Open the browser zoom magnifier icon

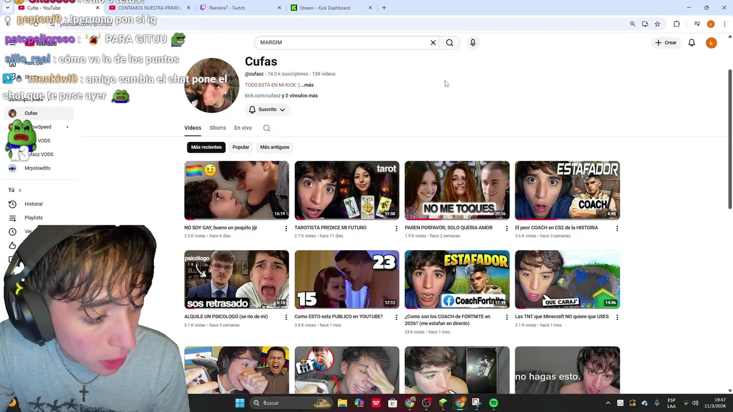(x=632, y=24)
